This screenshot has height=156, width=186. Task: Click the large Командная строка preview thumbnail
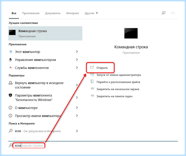click(x=131, y=33)
